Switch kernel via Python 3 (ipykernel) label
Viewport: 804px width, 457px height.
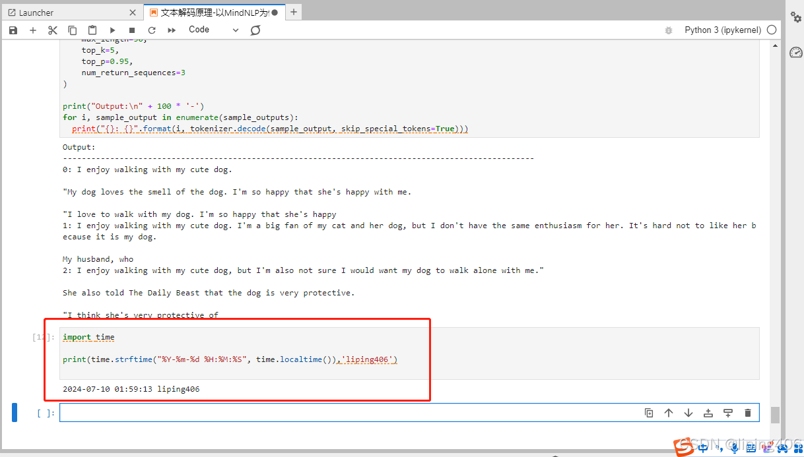click(723, 30)
